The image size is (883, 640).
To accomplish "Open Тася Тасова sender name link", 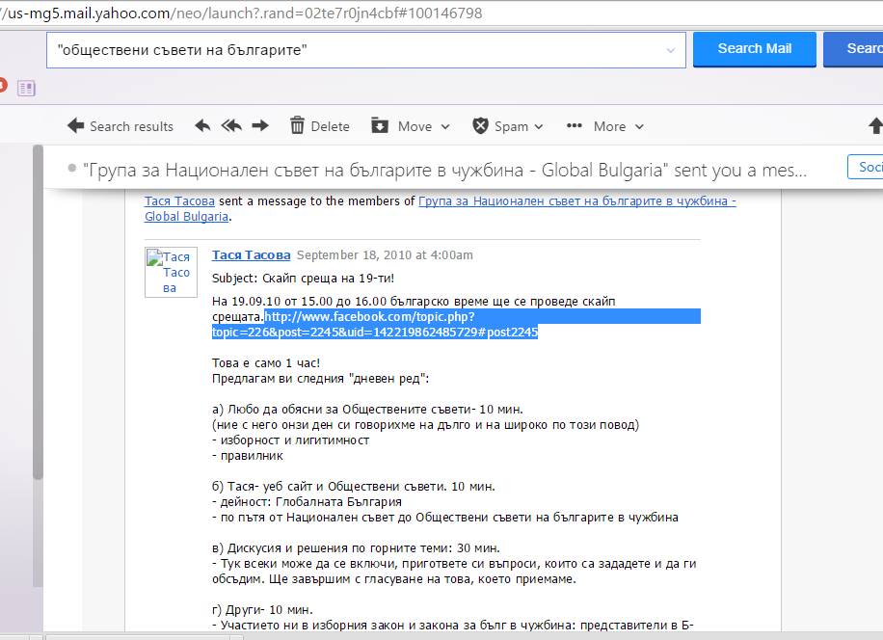I will 251,255.
